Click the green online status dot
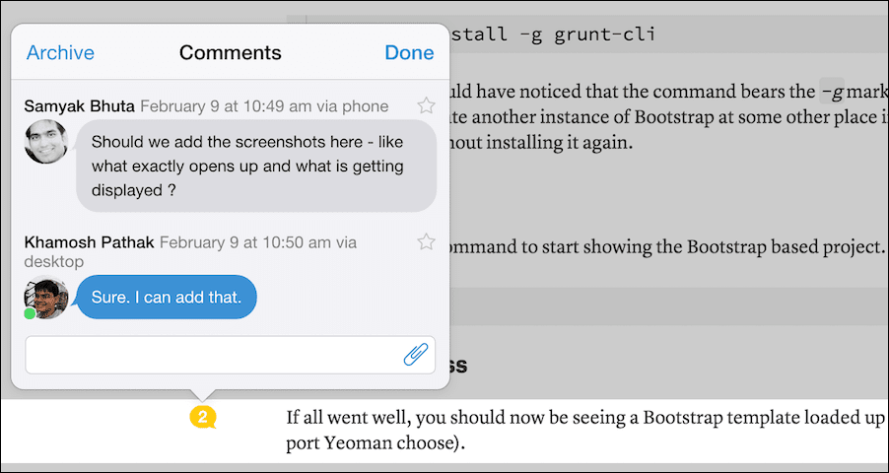 pyautogui.click(x=30, y=313)
